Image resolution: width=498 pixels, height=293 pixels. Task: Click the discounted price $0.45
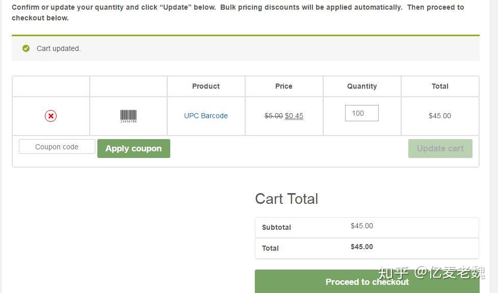click(x=294, y=116)
